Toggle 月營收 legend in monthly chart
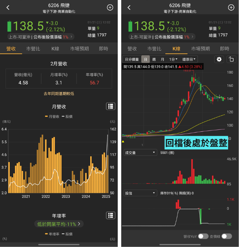Screen dimensions: 239x247 tap(52, 116)
